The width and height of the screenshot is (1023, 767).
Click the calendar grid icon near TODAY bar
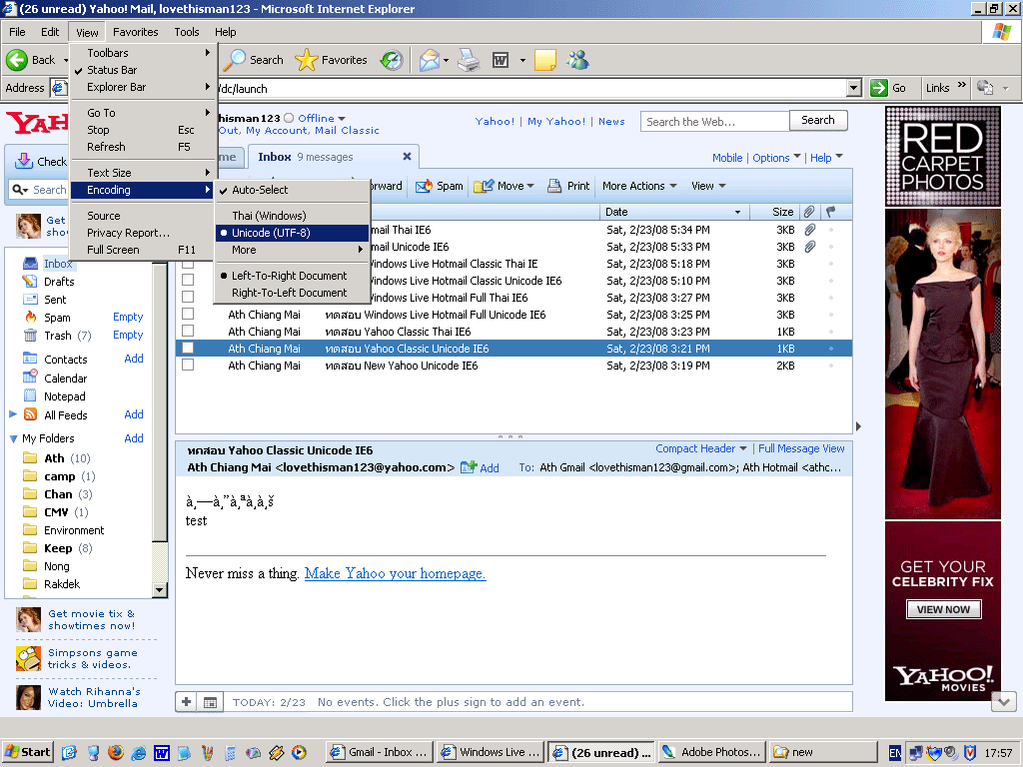point(210,702)
